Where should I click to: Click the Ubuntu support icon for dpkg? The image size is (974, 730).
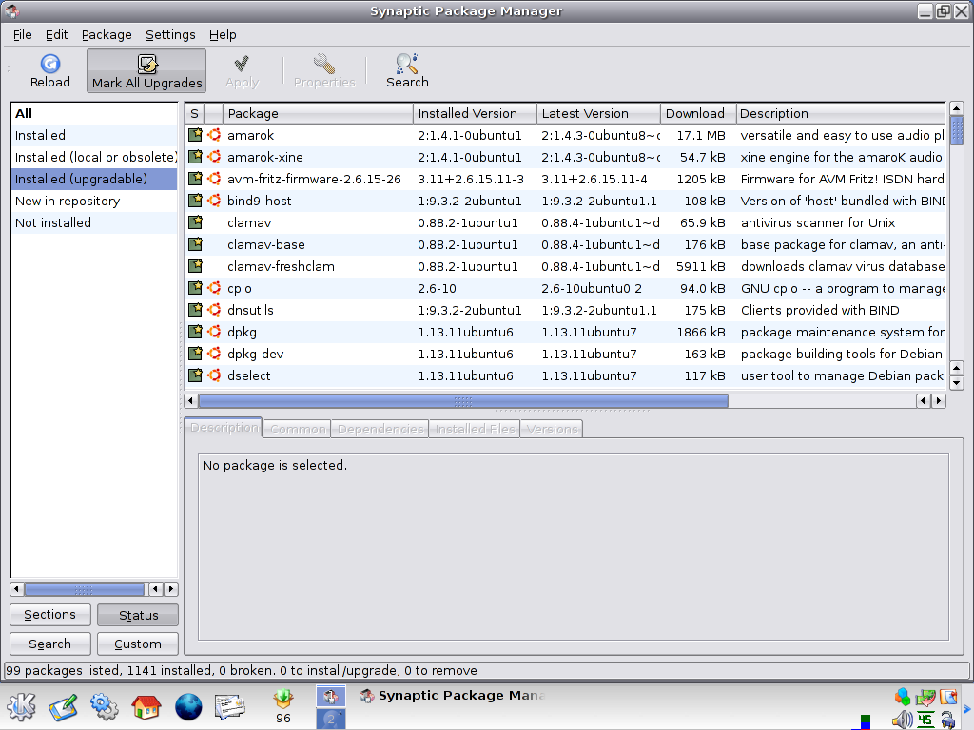tap(214, 332)
